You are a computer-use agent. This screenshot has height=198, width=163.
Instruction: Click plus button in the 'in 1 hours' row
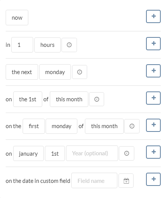tap(153, 43)
